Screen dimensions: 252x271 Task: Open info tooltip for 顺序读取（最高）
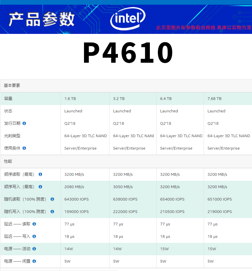[40, 174]
